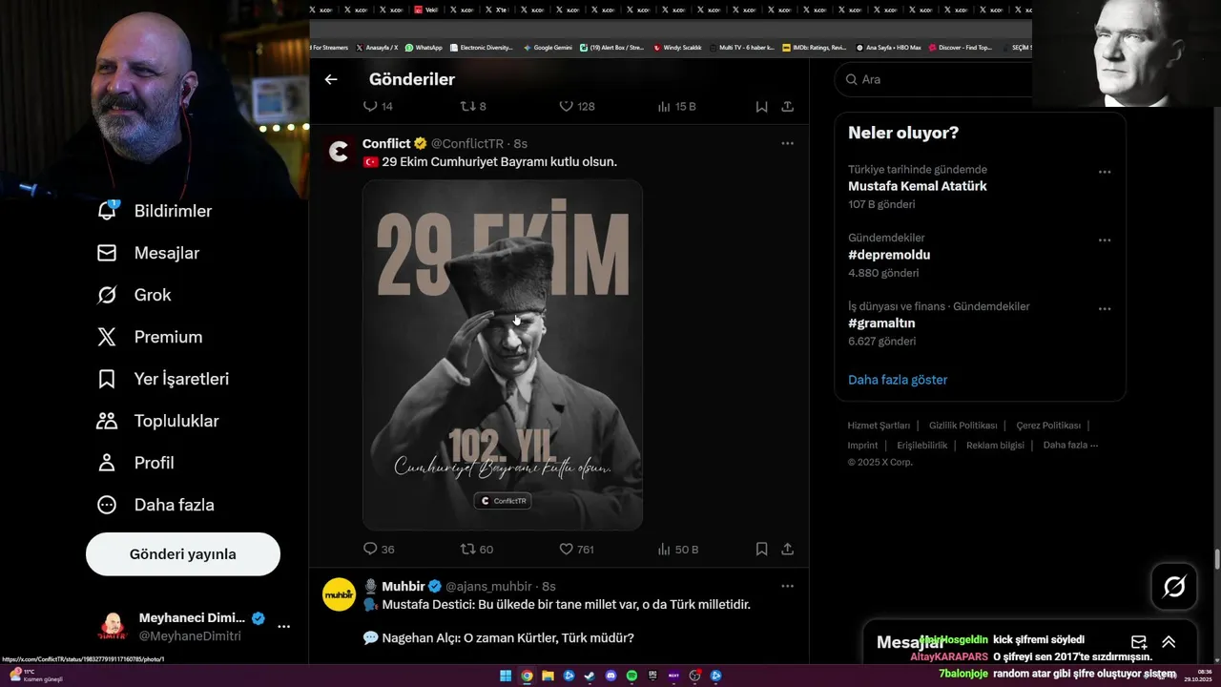Viewport: 1221px width, 687px height.
Task: Open Chrome from the taskbar
Action: (x=527, y=676)
